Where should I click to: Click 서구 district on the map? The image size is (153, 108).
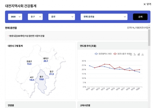coord(32,78)
